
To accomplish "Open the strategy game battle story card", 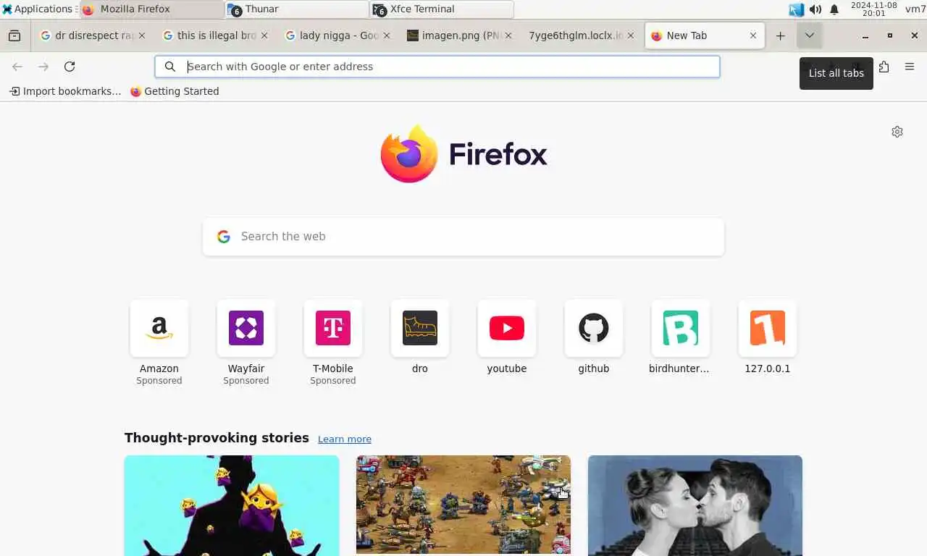I will 463,505.
